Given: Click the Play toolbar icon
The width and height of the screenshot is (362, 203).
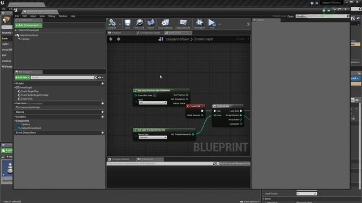Looking at the screenshot, I should [212, 24].
